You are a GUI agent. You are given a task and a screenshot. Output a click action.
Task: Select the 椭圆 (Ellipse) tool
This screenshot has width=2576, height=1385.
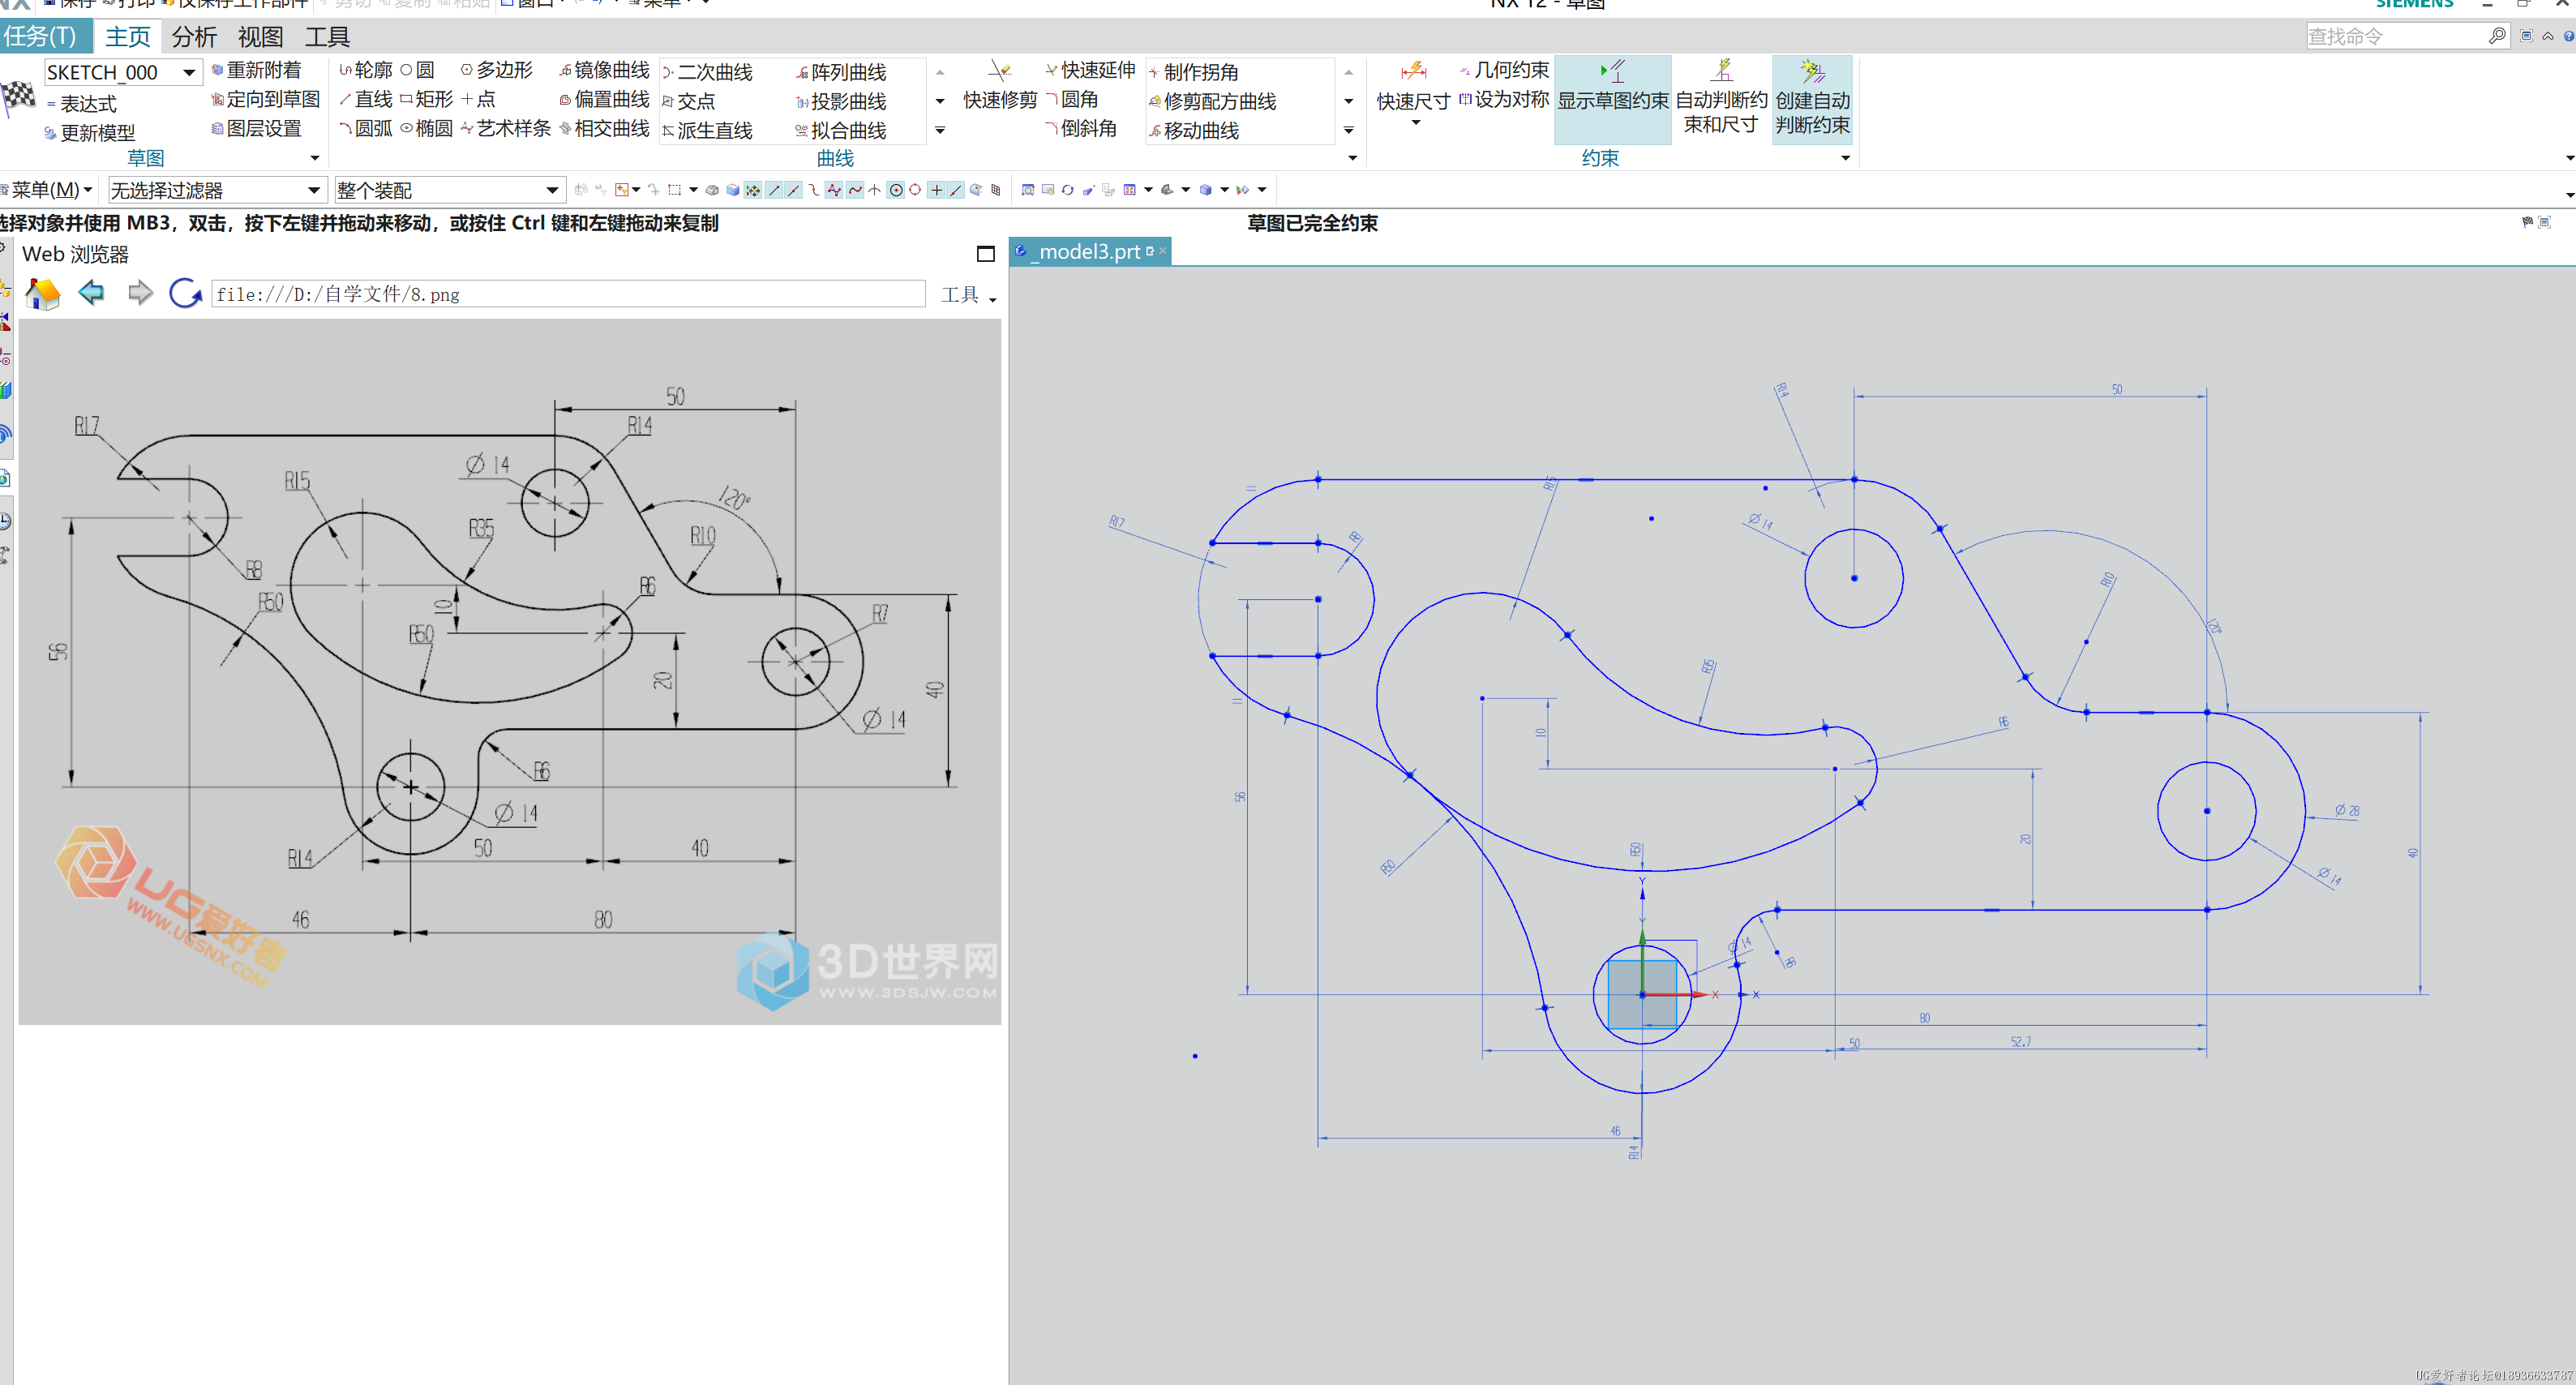point(426,128)
